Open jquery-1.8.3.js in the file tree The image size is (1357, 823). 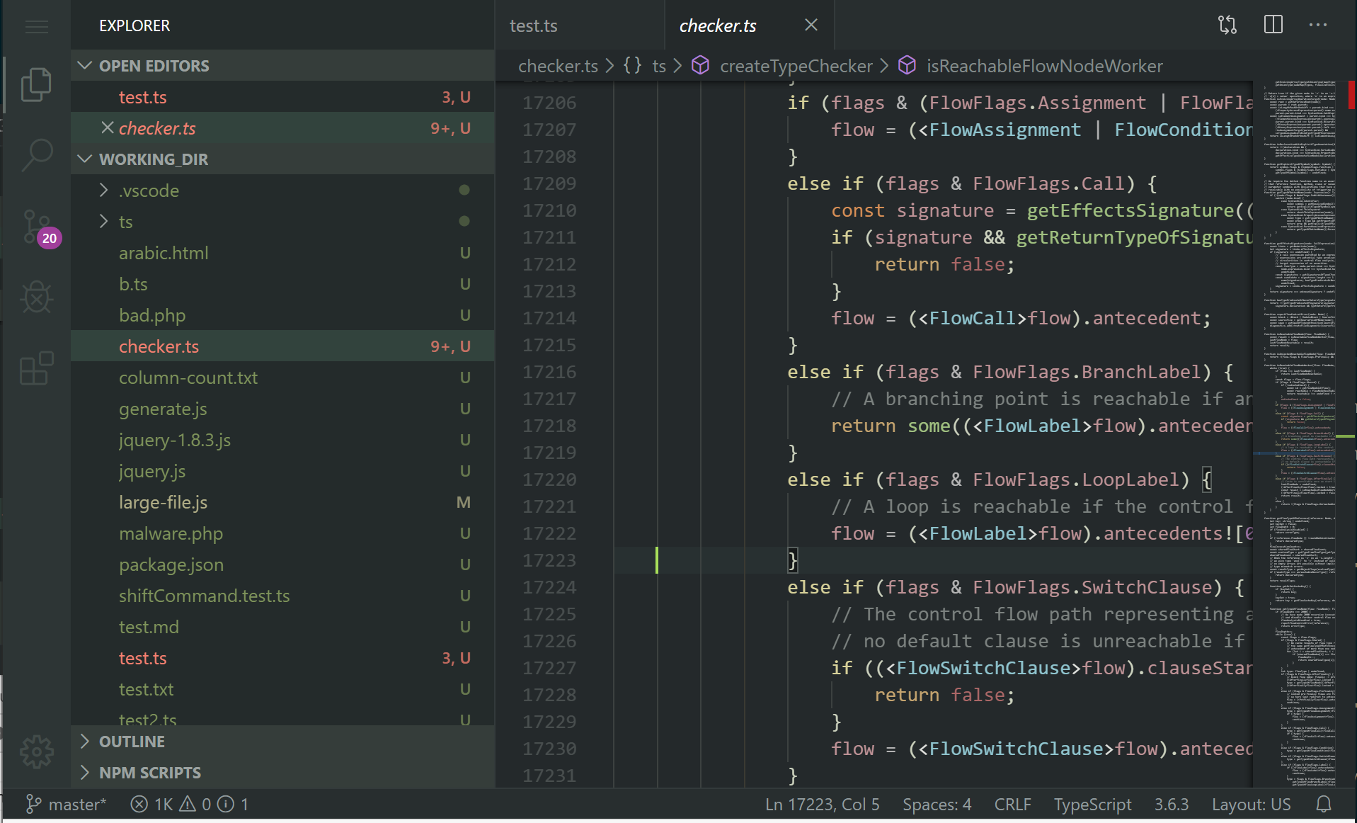(282, 440)
